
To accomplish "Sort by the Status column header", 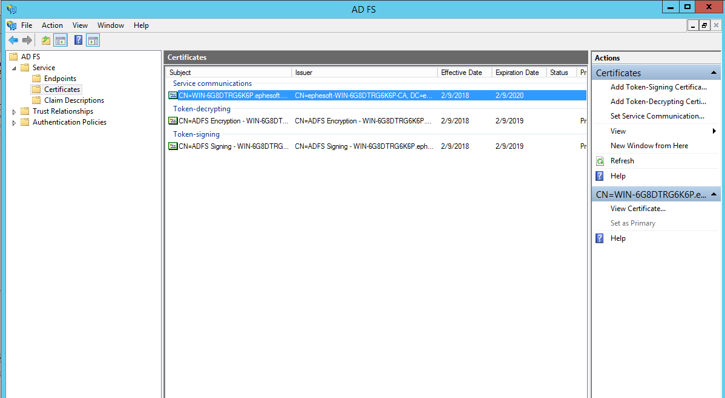I will tap(562, 73).
